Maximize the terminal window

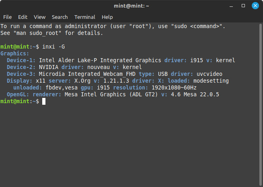pyautogui.click(x=243, y=6)
